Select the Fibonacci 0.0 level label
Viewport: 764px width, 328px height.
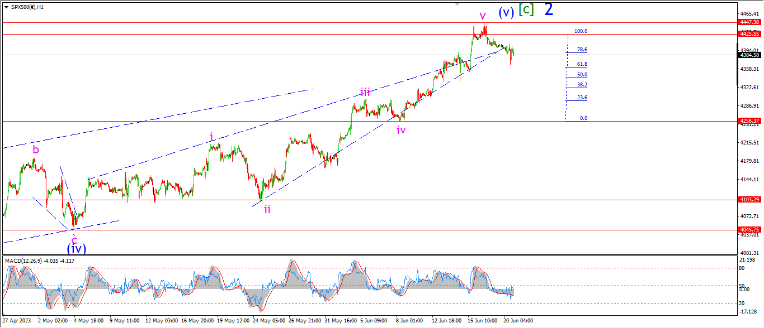coord(583,118)
